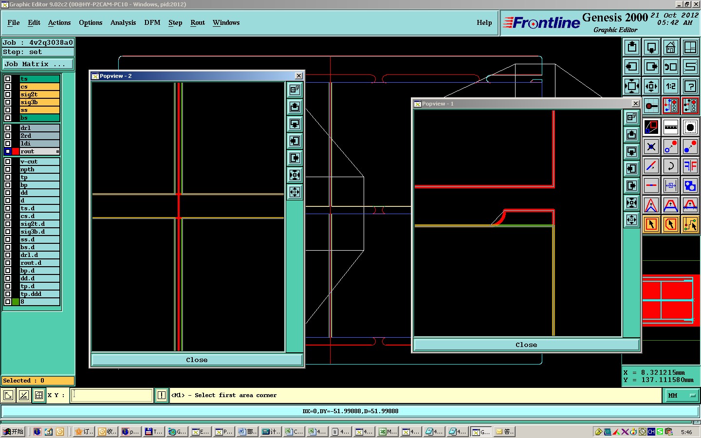Click the mirror F icon
701x438 pixels.
690,166
